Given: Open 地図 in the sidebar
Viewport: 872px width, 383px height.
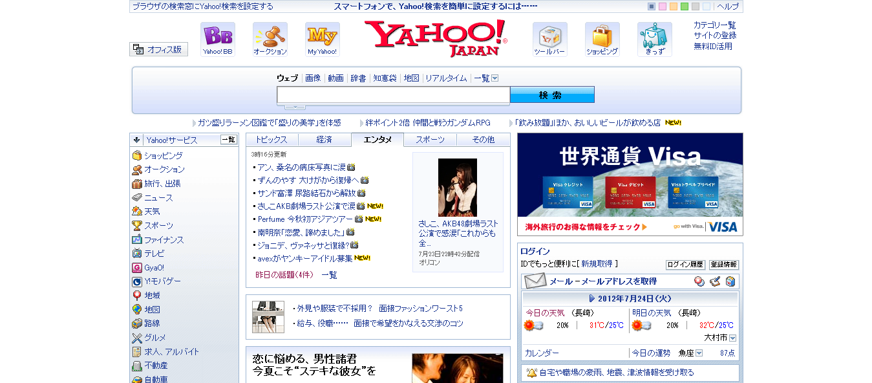Looking at the screenshot, I should (152, 310).
